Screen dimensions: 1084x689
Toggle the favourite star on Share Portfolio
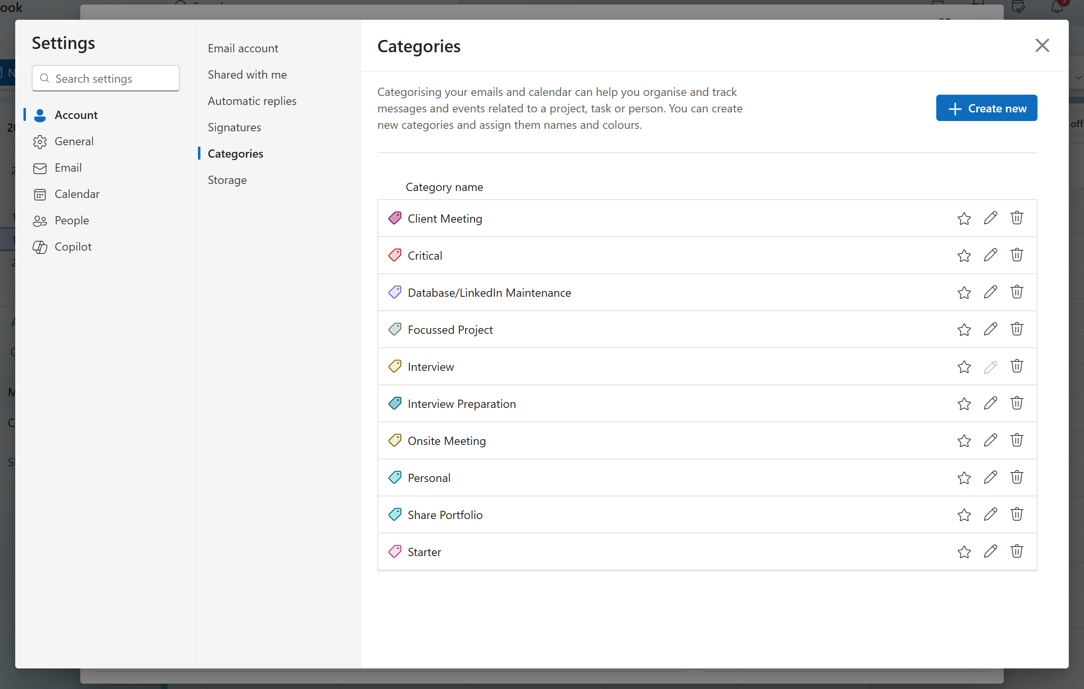coord(964,514)
